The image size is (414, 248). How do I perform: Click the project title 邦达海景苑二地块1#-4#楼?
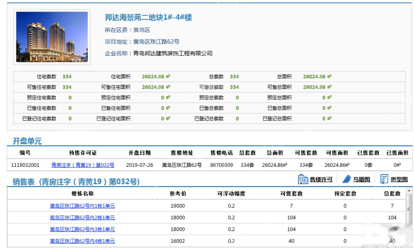click(x=148, y=17)
